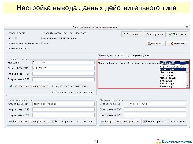Toggle the all-types checkbox in Нечетные строки поля
Image resolution: width=193 pixels, height=144 pixels.
click(x=53, y=122)
